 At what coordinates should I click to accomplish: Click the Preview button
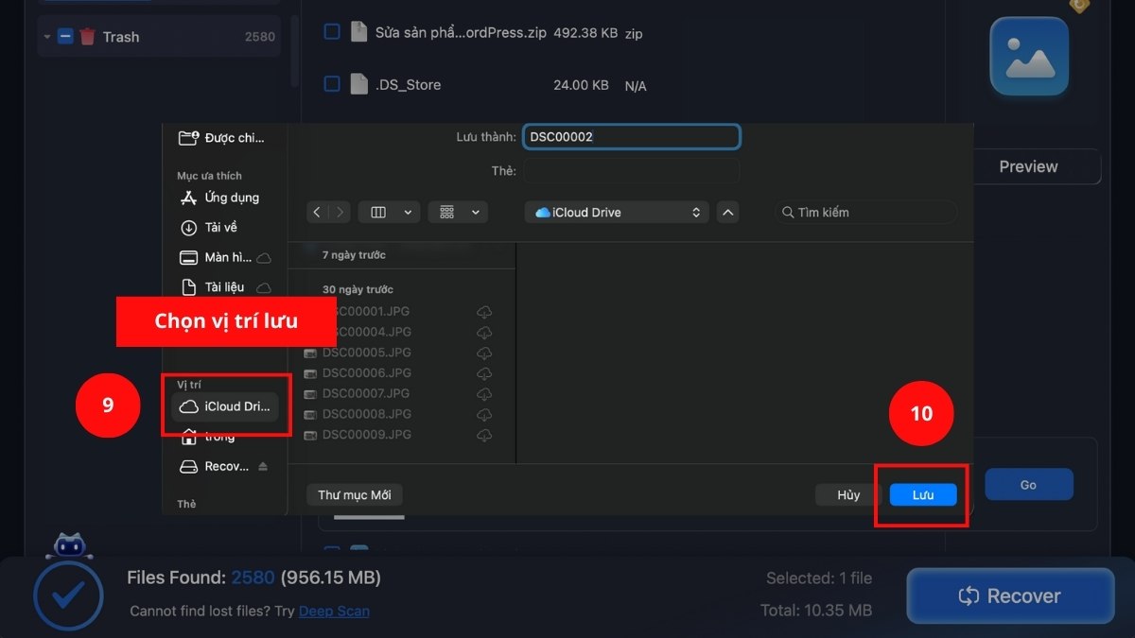point(1028,166)
